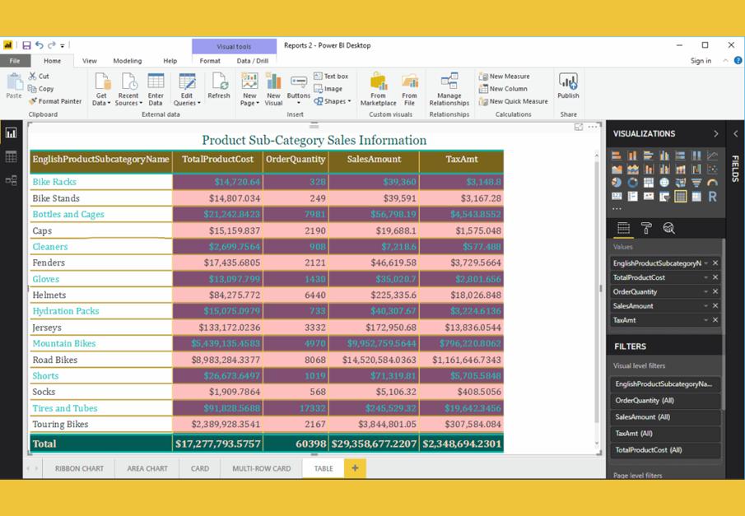The image size is (745, 516).
Task: Open the TotalProductCost field dropdown arrow
Action: point(705,277)
